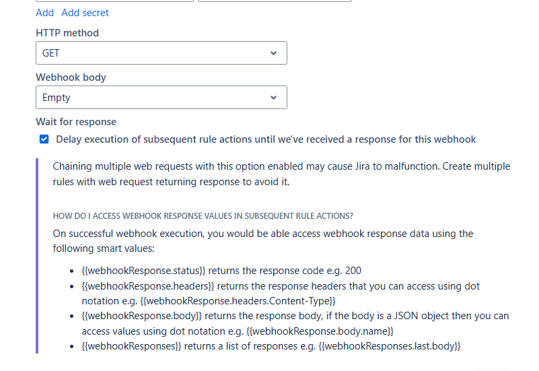The height and width of the screenshot is (371, 539).
Task: Click the Add secret link
Action: tap(85, 13)
